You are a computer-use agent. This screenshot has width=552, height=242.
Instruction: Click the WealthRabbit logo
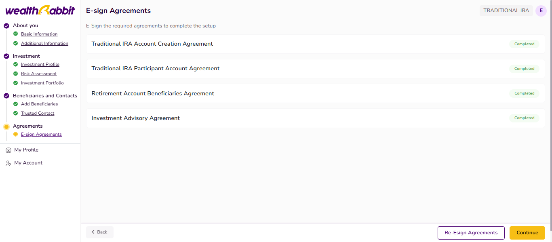coord(40,11)
